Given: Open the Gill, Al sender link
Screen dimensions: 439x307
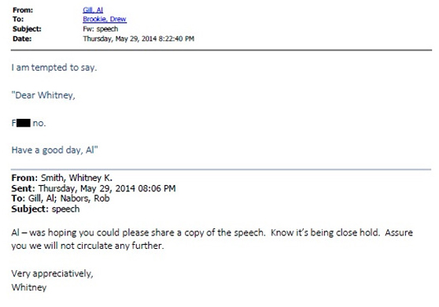Looking at the screenshot, I should coord(93,9).
